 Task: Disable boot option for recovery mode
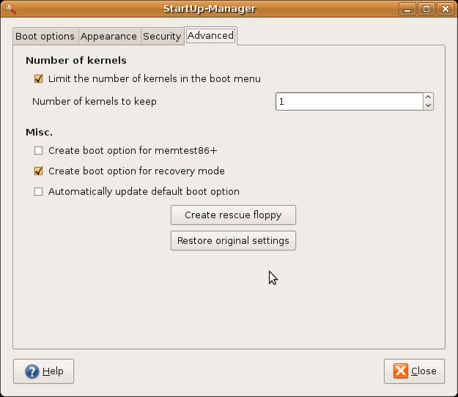tap(39, 171)
